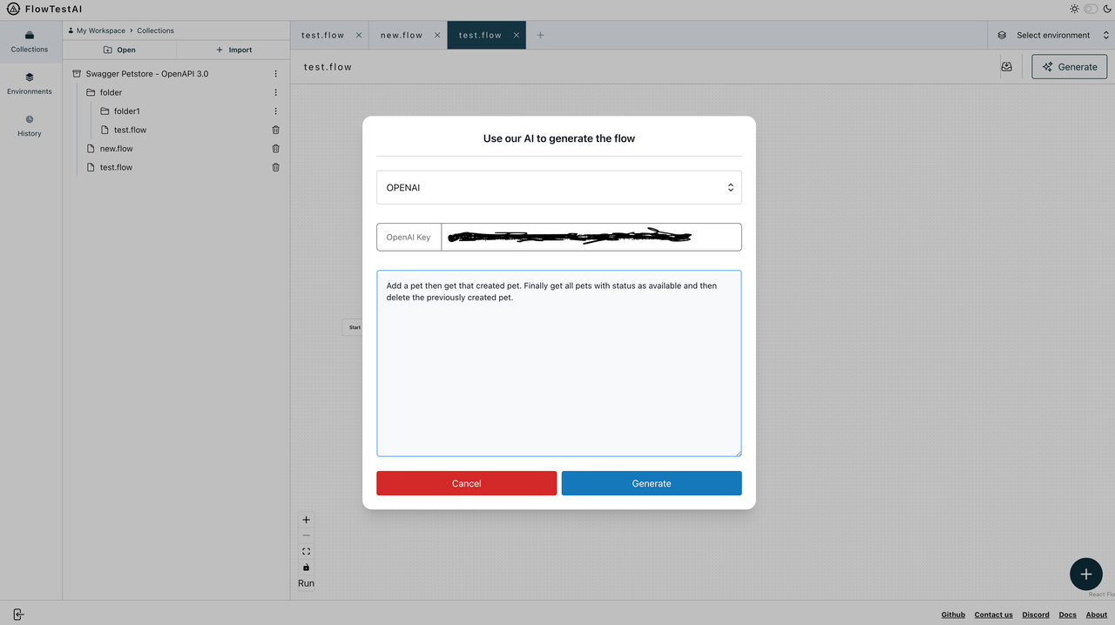Viewport: 1115px width, 625px height.
Task: Switch to the new.flow tab
Action: (x=402, y=36)
